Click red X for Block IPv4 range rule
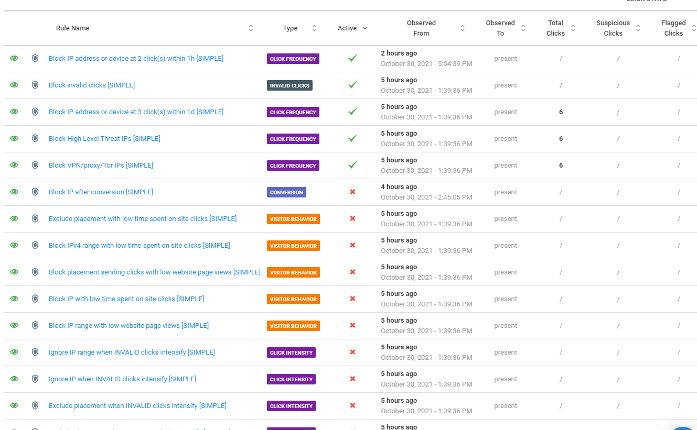 [352, 245]
